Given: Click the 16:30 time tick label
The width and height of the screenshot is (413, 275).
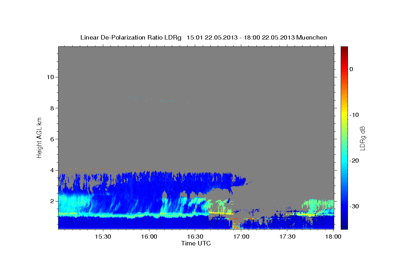Looking at the screenshot, I should pyautogui.click(x=195, y=237).
